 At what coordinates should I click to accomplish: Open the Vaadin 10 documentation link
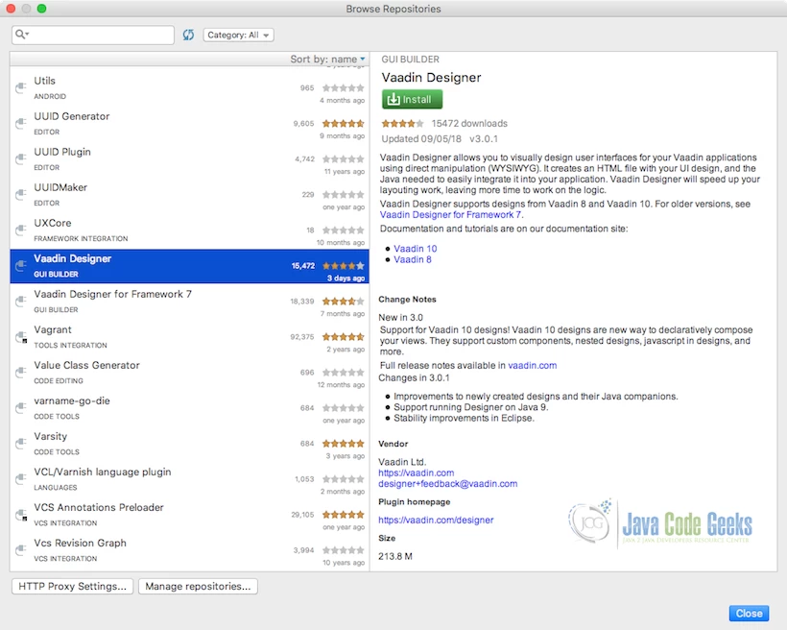coord(415,248)
